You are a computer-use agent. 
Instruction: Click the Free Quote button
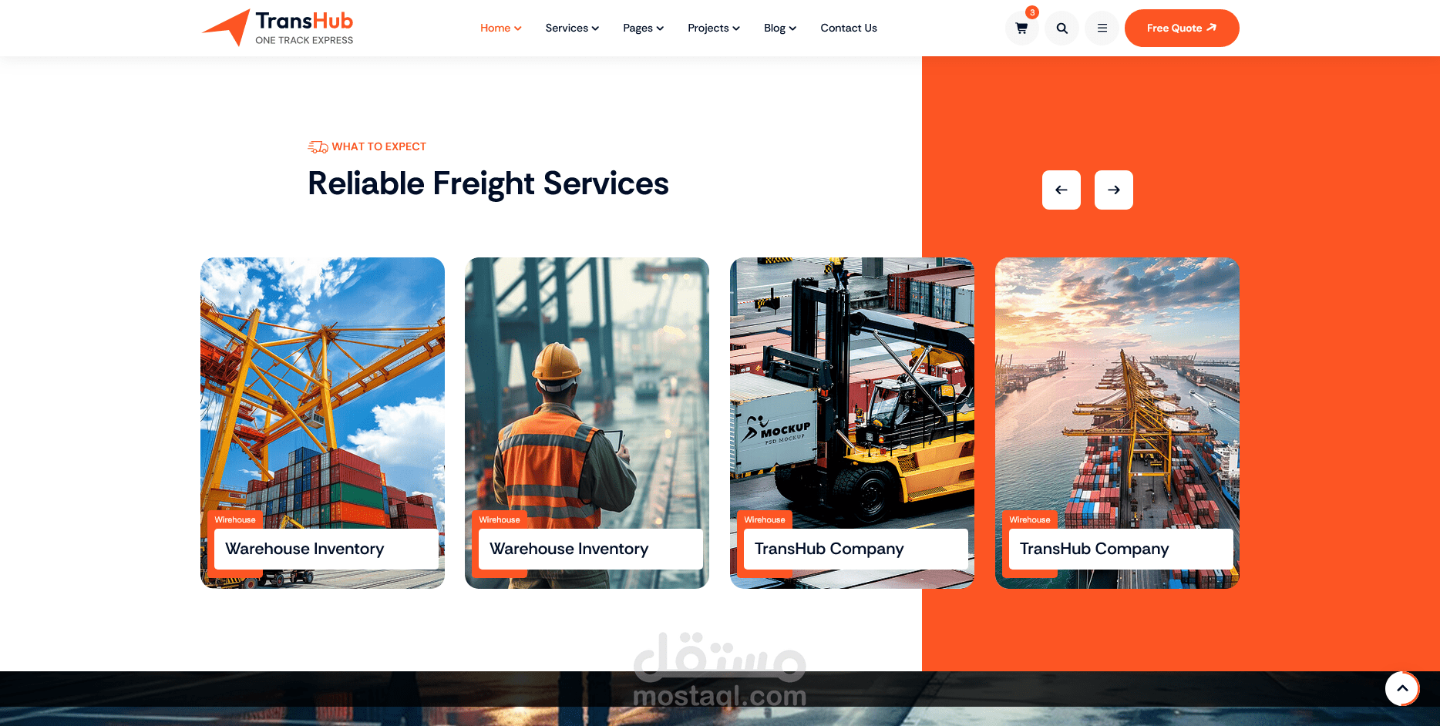point(1182,28)
